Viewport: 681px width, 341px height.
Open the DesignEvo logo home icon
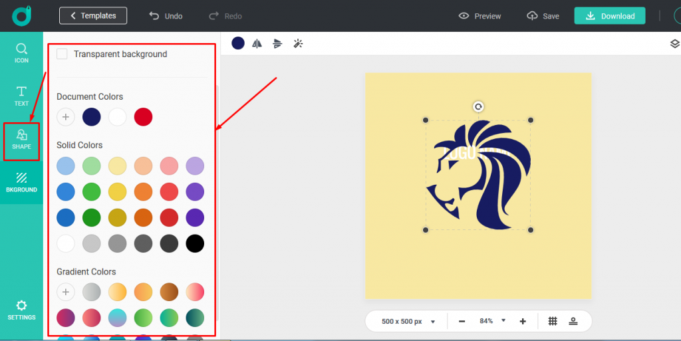21,15
